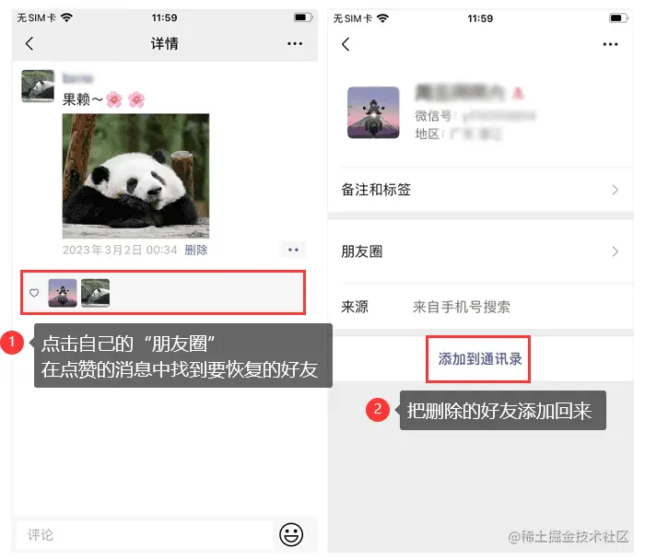Tap the emoji smiley face icon
The width and height of the screenshot is (645, 560).
click(x=291, y=534)
